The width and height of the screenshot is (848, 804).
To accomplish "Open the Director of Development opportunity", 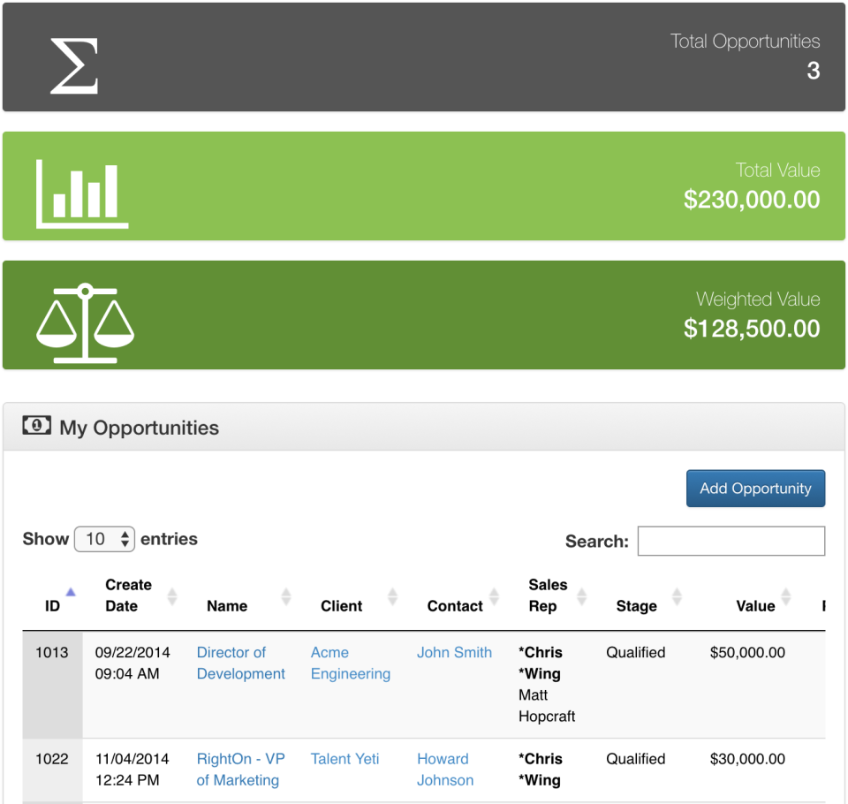I will 240,663.
